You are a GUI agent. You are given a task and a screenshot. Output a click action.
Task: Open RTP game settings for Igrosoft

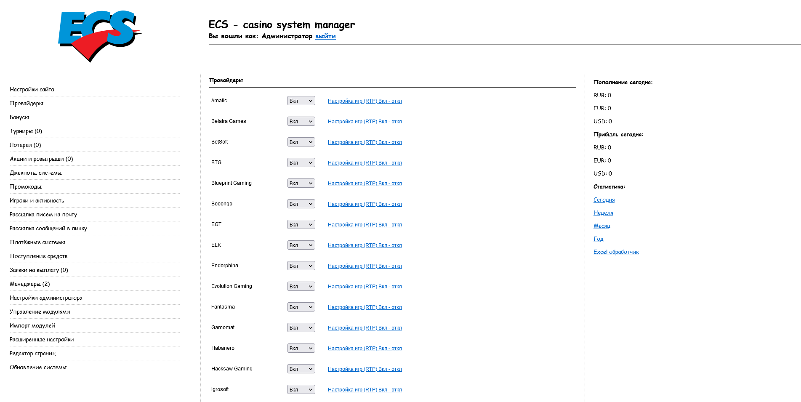tap(365, 390)
